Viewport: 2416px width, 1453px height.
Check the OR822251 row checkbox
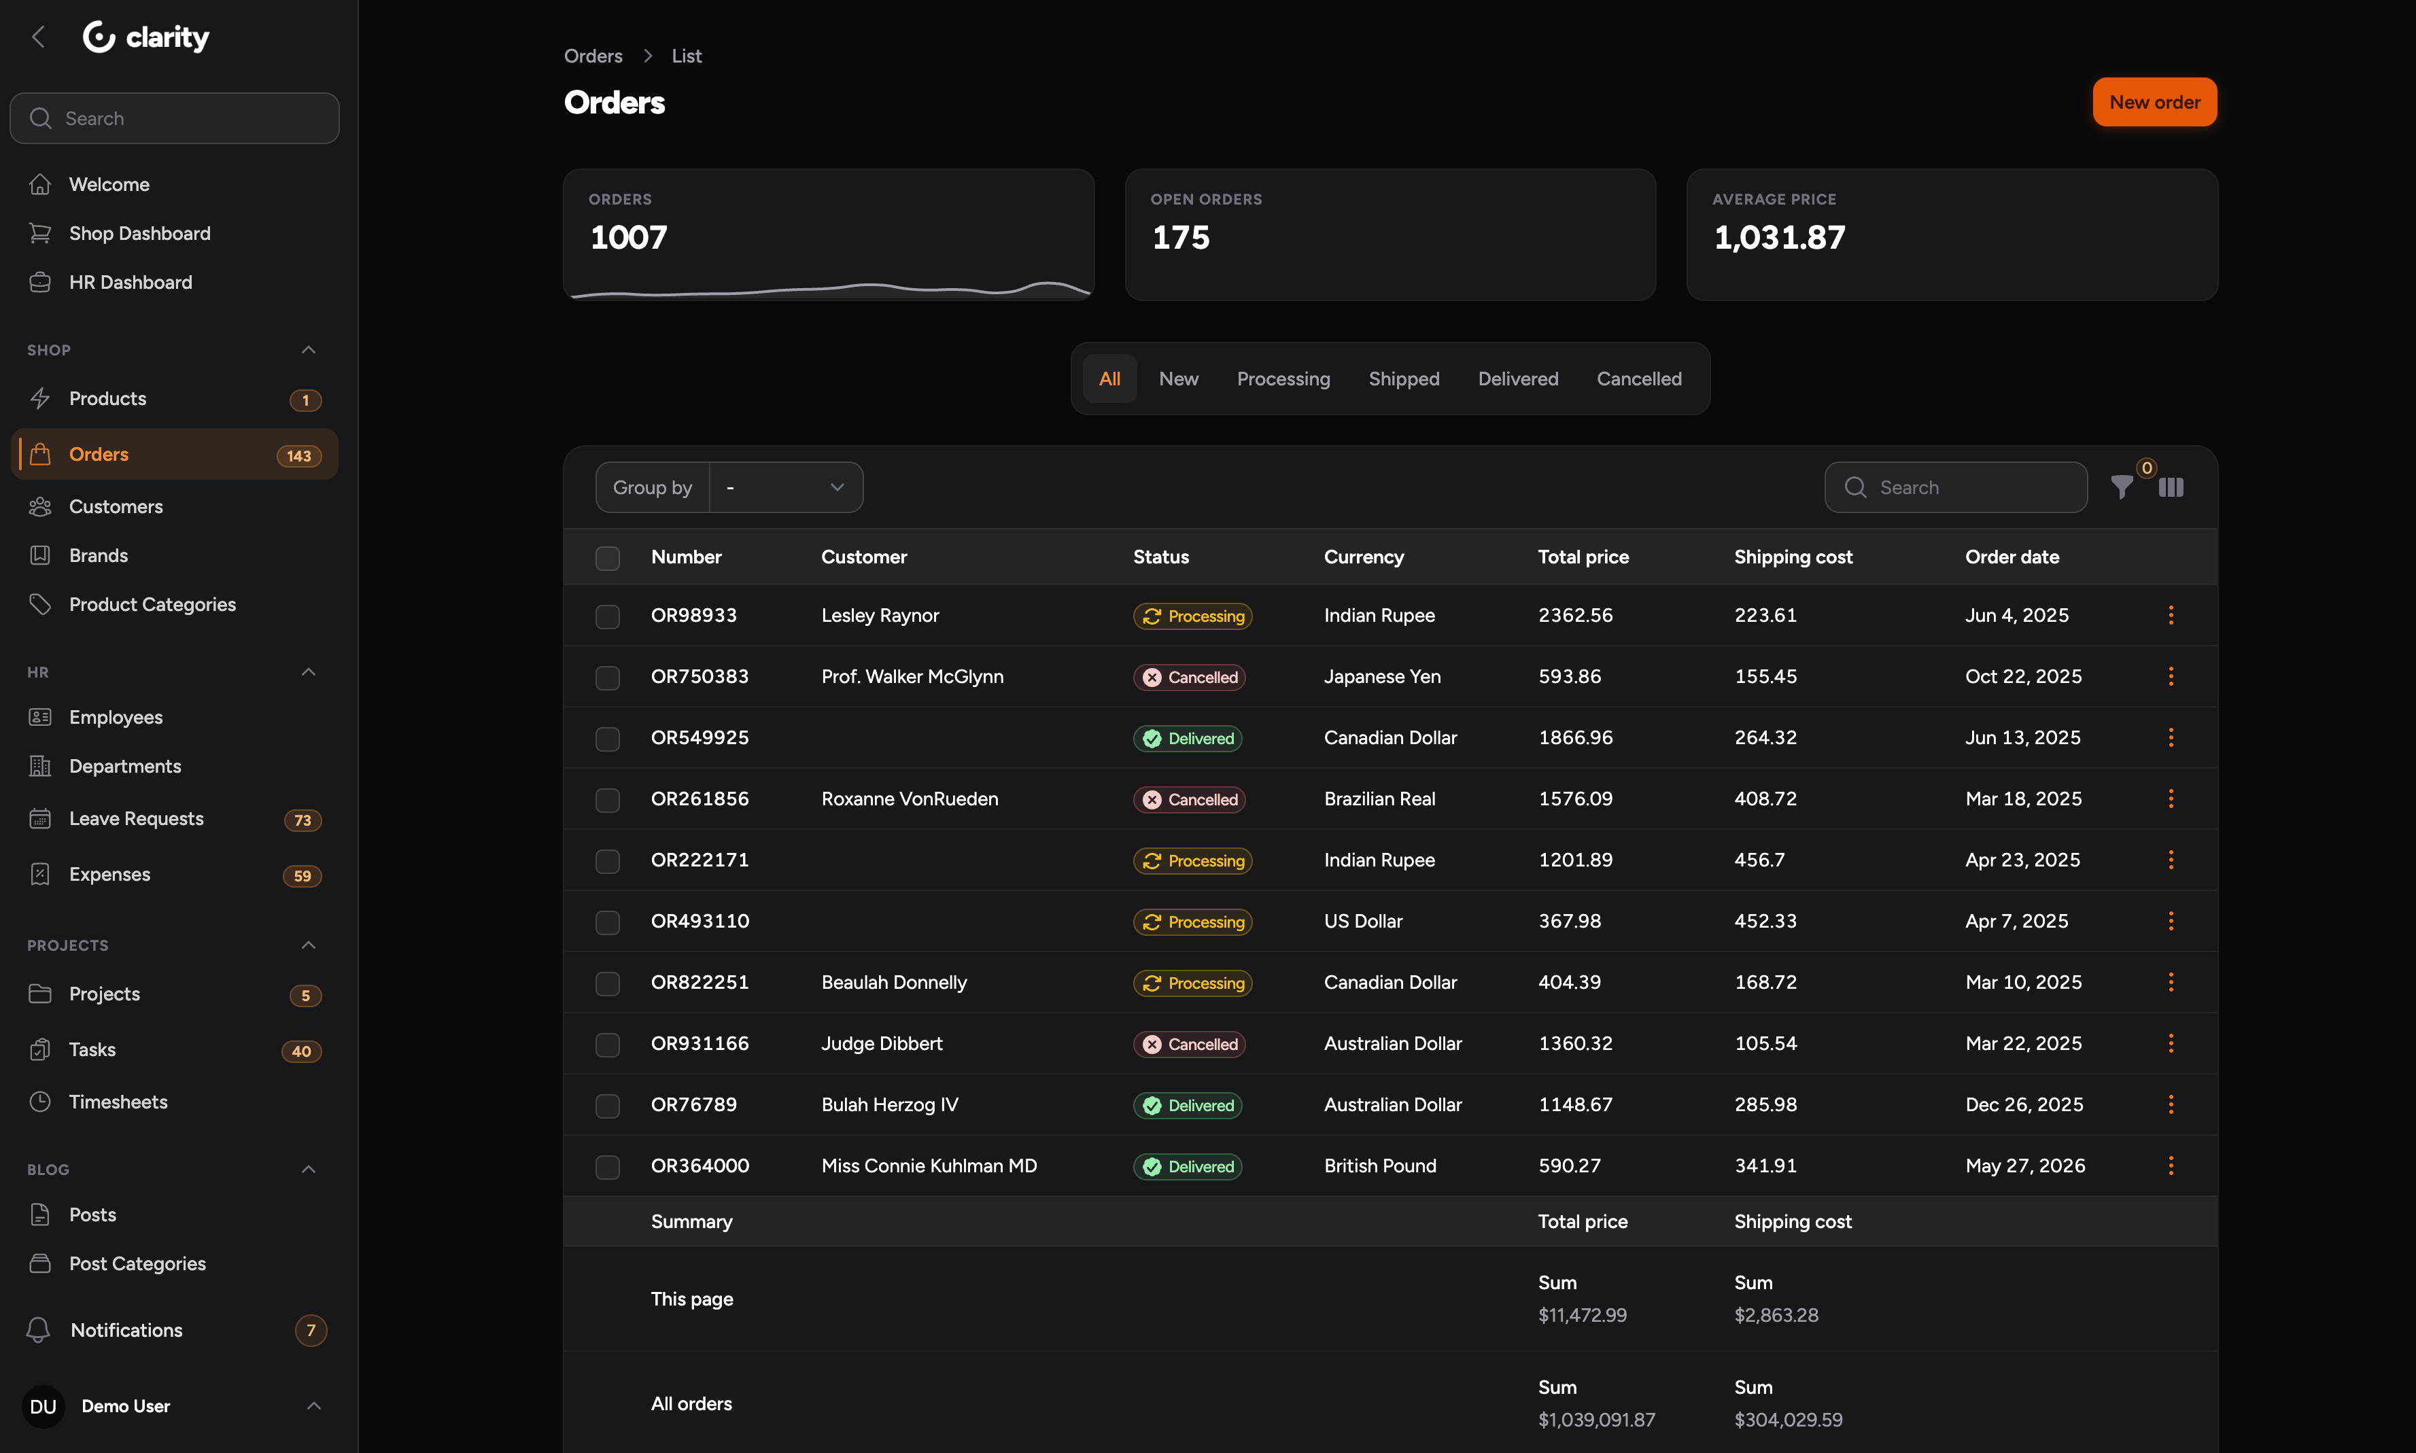point(607,984)
